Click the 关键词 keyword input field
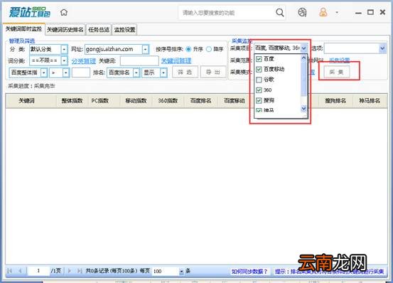 click(139, 60)
